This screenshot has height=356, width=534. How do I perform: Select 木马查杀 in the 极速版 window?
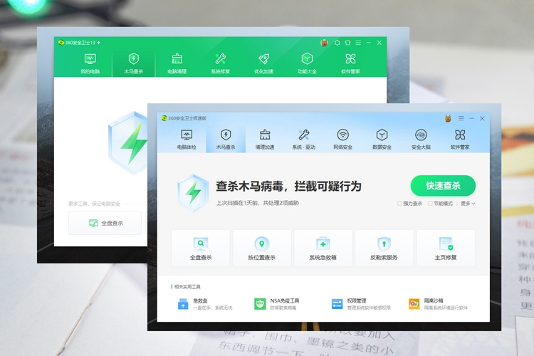click(226, 140)
